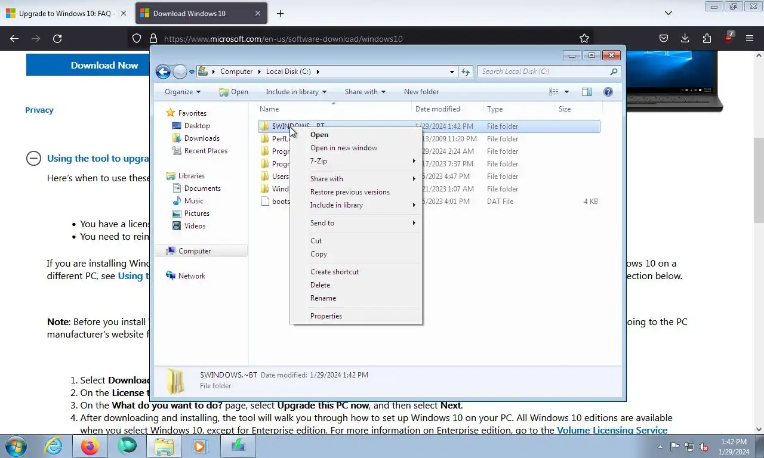Expand the Include in library toolbar dropdown
This screenshot has height=458, width=764.
pyautogui.click(x=296, y=92)
